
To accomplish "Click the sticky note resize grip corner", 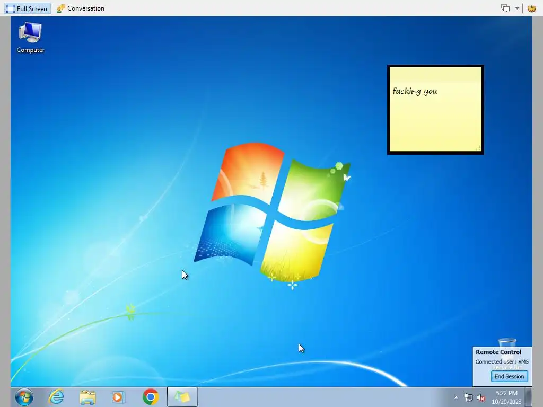I will pos(478,148).
